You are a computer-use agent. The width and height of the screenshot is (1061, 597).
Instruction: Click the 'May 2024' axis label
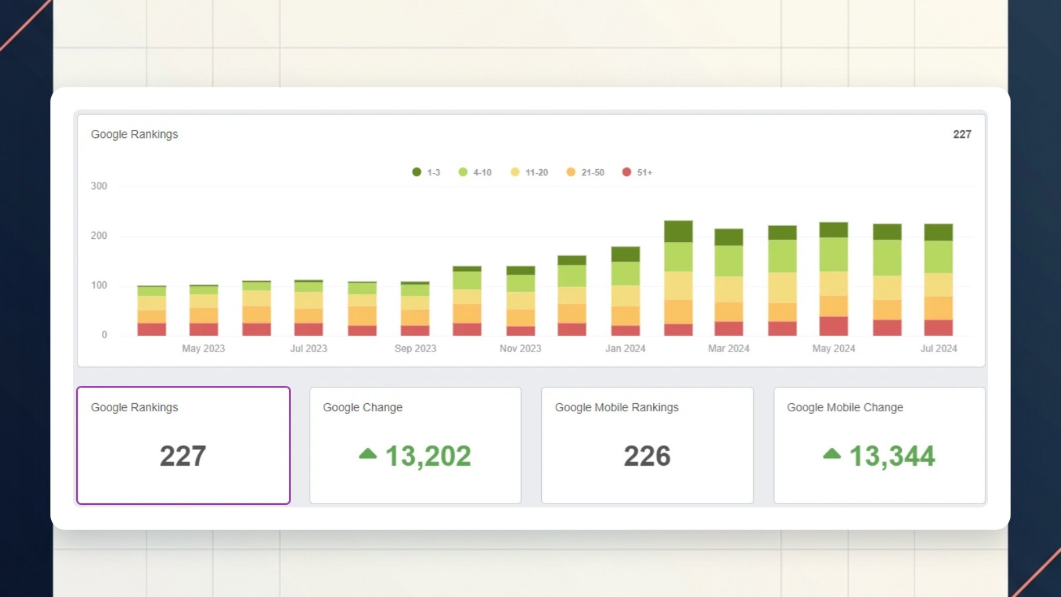(834, 348)
